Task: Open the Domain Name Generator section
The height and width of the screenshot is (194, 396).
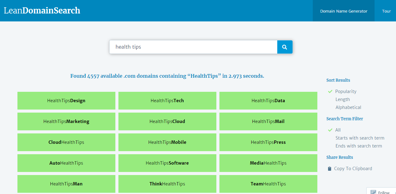Action: pyautogui.click(x=343, y=11)
